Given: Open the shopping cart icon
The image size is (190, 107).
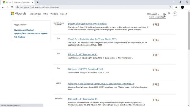Looking at the screenshot, I should point(169,13).
